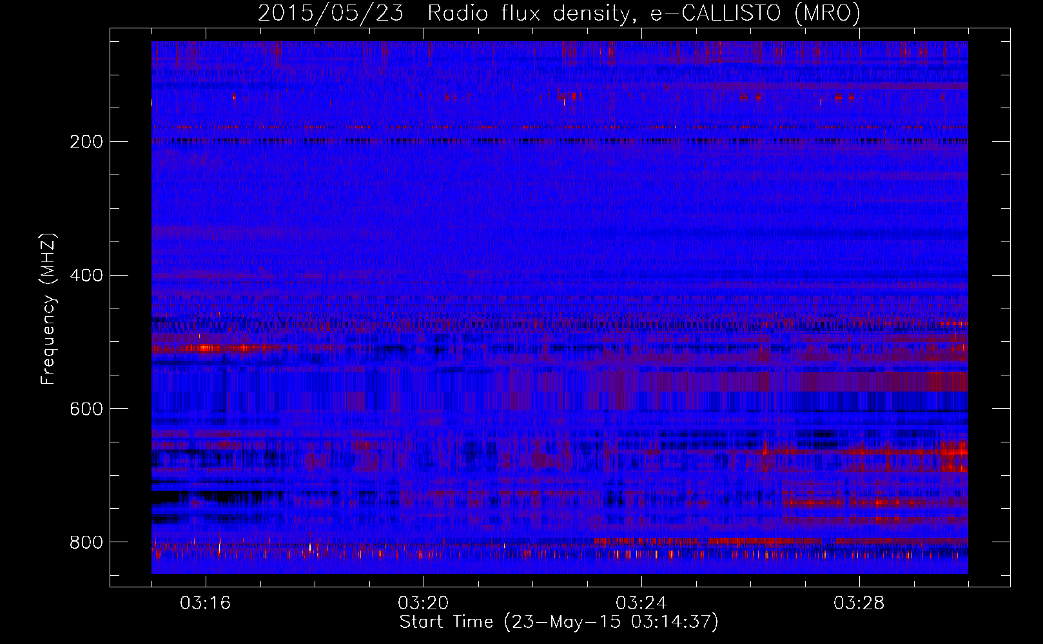Click the 200 frequency tick label
Screen dimensions: 1043x644
tap(86, 142)
